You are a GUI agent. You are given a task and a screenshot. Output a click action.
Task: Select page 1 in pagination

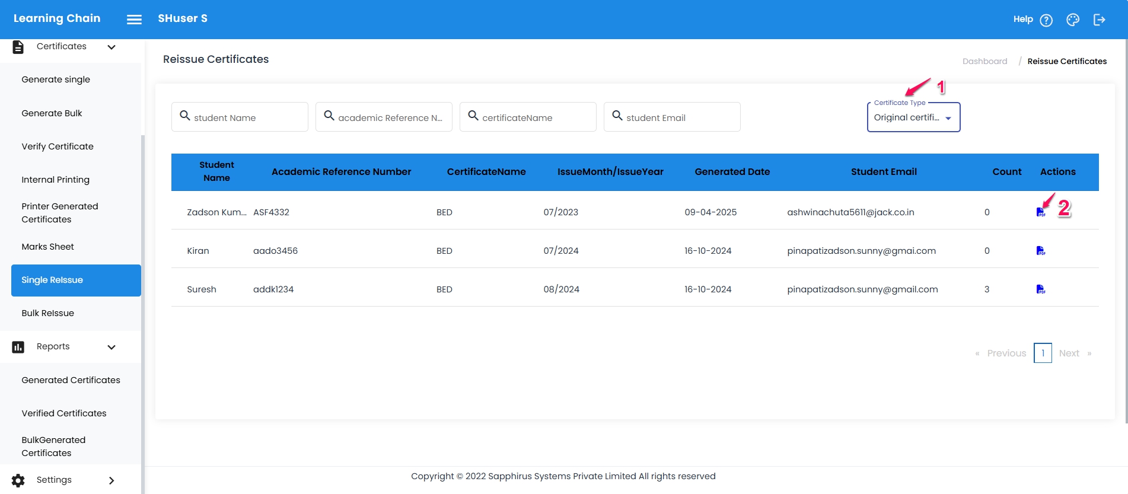[x=1043, y=353]
